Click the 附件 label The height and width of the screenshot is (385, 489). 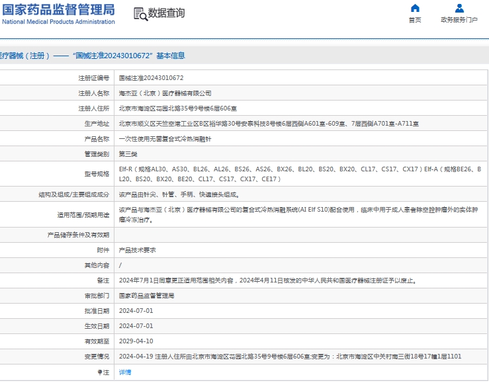(103, 250)
